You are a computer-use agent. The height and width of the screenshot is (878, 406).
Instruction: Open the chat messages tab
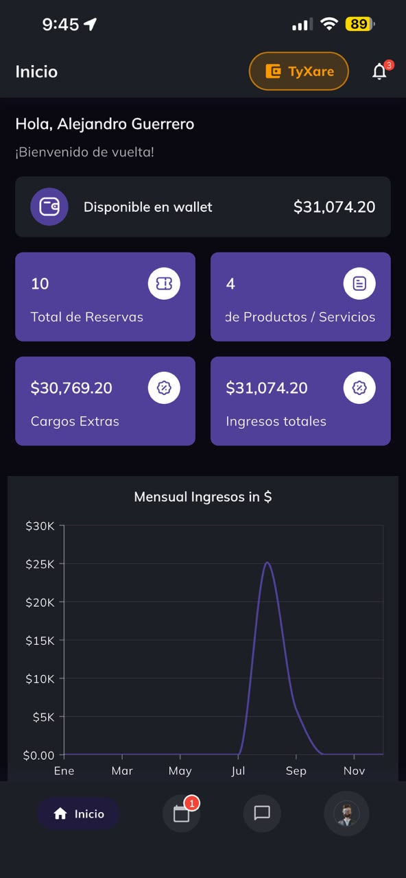262,814
